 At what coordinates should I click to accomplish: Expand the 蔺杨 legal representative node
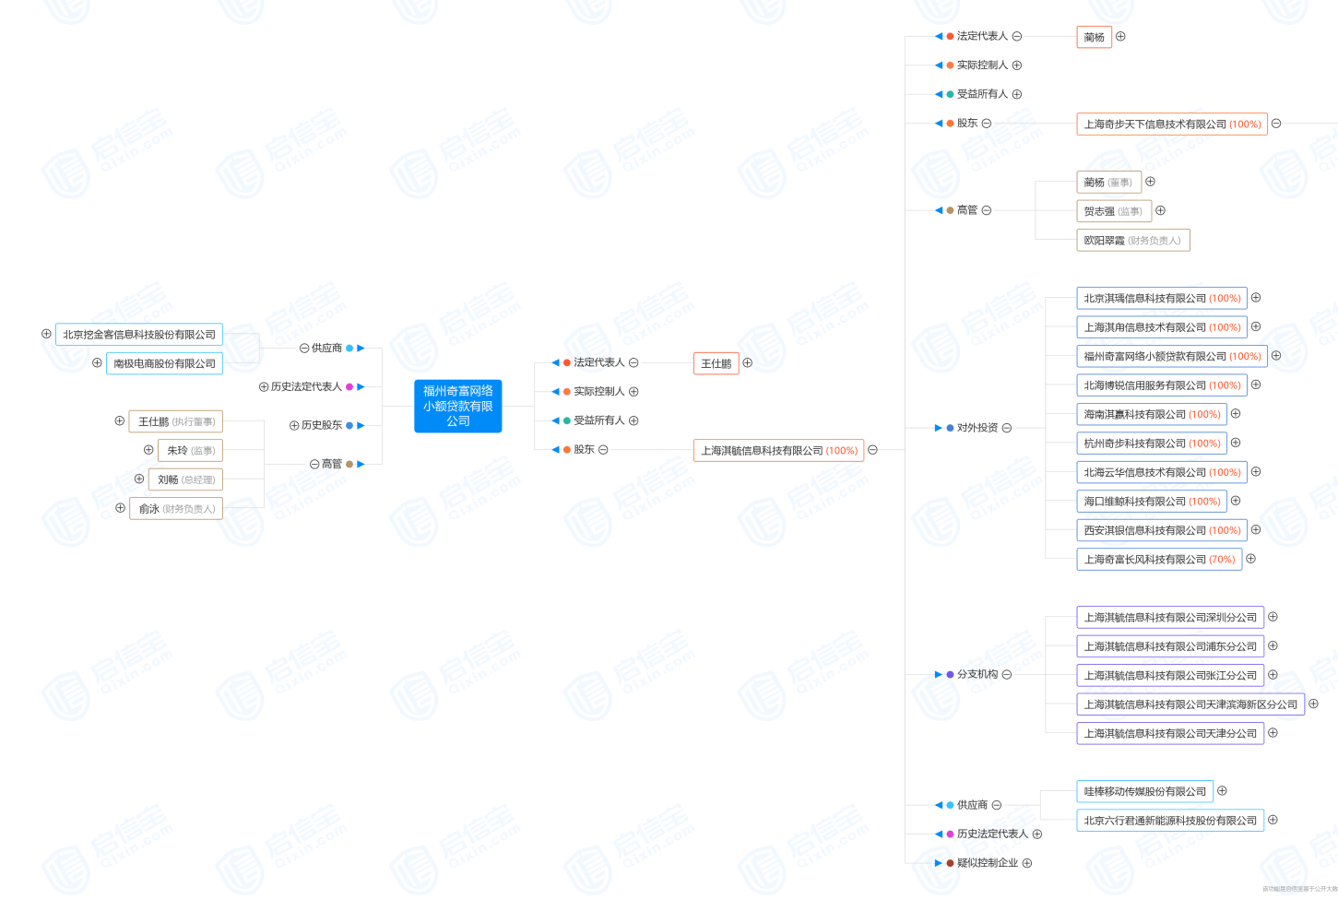tap(1120, 36)
